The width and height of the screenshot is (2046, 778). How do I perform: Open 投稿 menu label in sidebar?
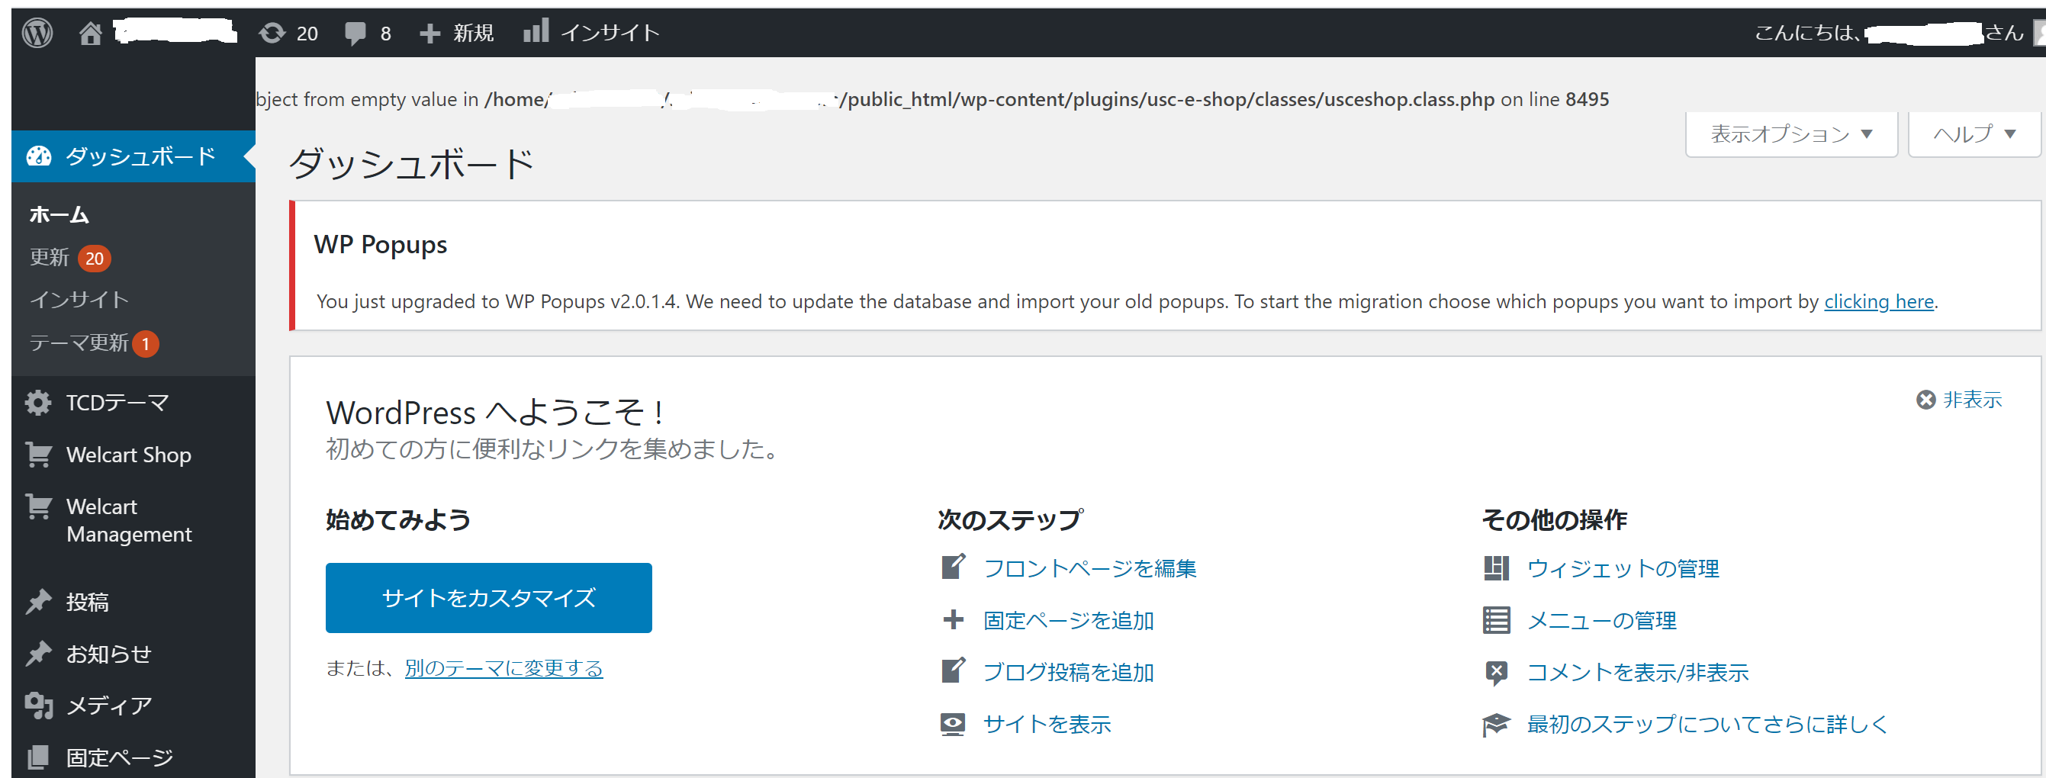pyautogui.click(x=88, y=602)
